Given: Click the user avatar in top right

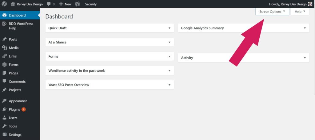Looking at the screenshot, I should (310, 4).
